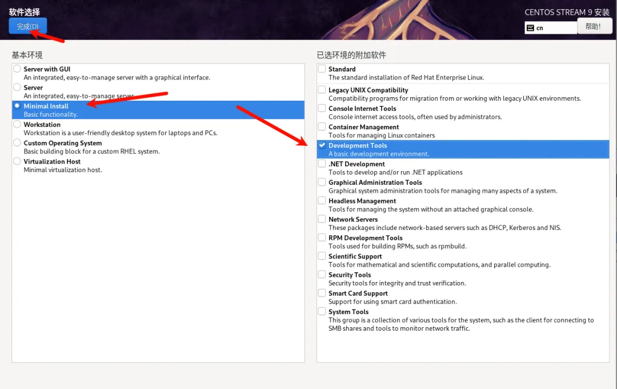Click the 'Workstation' environment title text
The image size is (617, 389).
coord(42,125)
